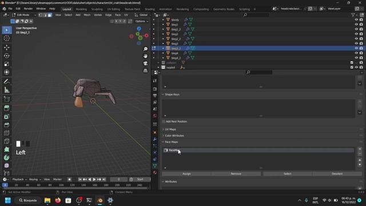The width and height of the screenshot is (366, 206).
Task: Toggle bleg3_2 render camera icon
Action: click(x=361, y=48)
